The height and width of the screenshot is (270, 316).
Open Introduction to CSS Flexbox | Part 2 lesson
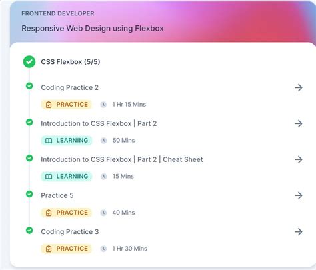point(99,123)
